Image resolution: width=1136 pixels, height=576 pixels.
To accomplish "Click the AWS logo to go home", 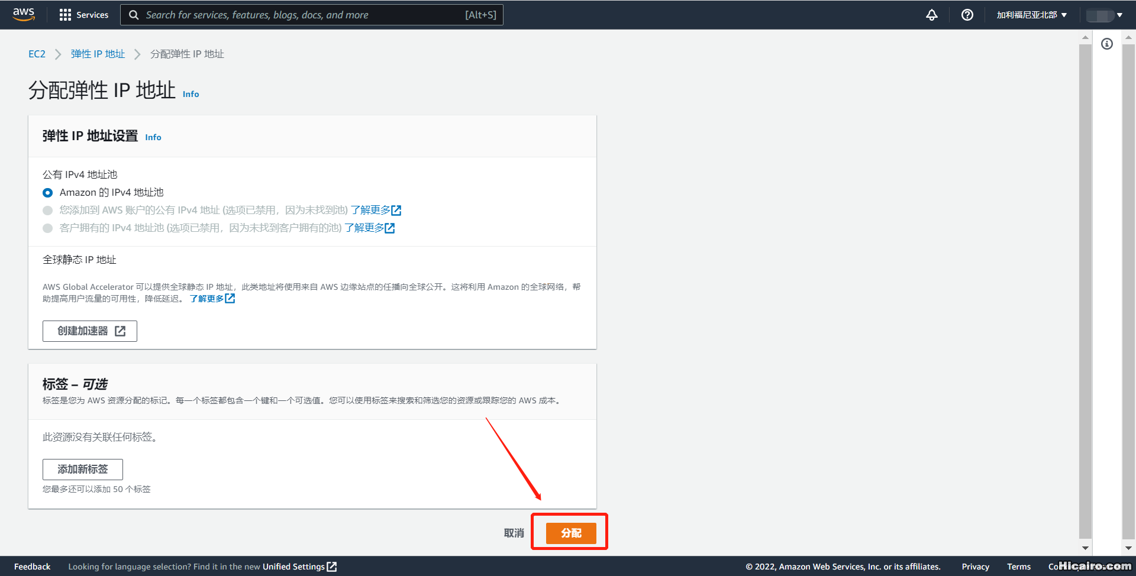I will click(23, 14).
